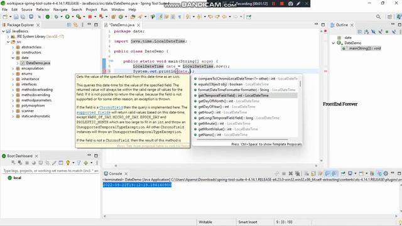Collapse DateDemo class in Outline
Screen dimensions: 402x226
click(x=334, y=43)
